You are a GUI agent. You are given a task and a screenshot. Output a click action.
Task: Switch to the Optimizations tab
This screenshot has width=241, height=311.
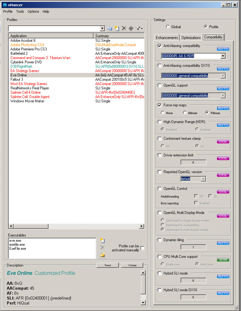pos(191,38)
